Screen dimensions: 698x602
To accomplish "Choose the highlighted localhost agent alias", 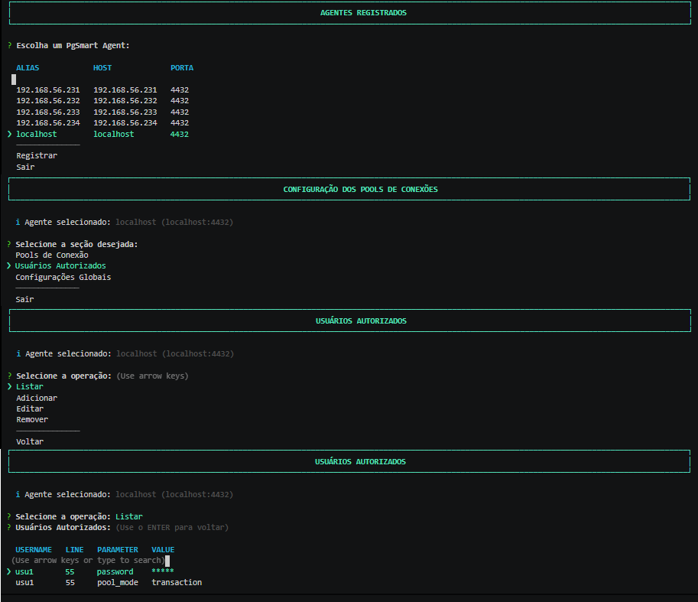I will coord(37,134).
